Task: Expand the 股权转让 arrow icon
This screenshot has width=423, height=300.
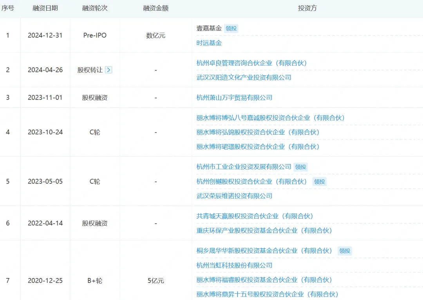Action: pyautogui.click(x=108, y=70)
